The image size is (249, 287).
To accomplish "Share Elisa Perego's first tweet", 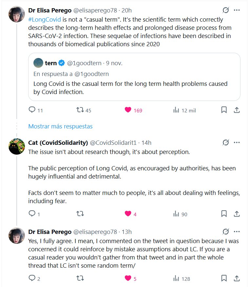I will click(237, 110).
